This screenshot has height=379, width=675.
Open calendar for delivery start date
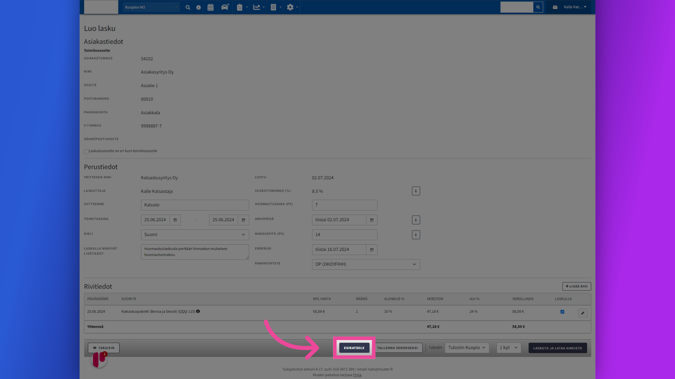[175, 220]
